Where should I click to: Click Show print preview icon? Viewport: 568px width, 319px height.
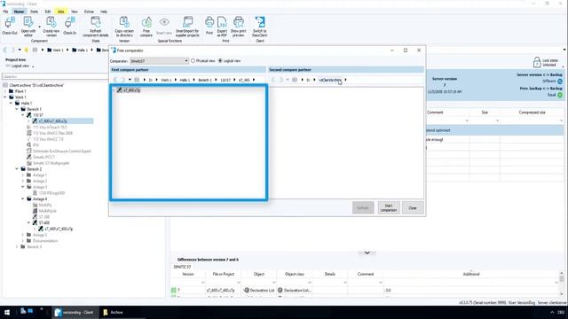coord(239,22)
